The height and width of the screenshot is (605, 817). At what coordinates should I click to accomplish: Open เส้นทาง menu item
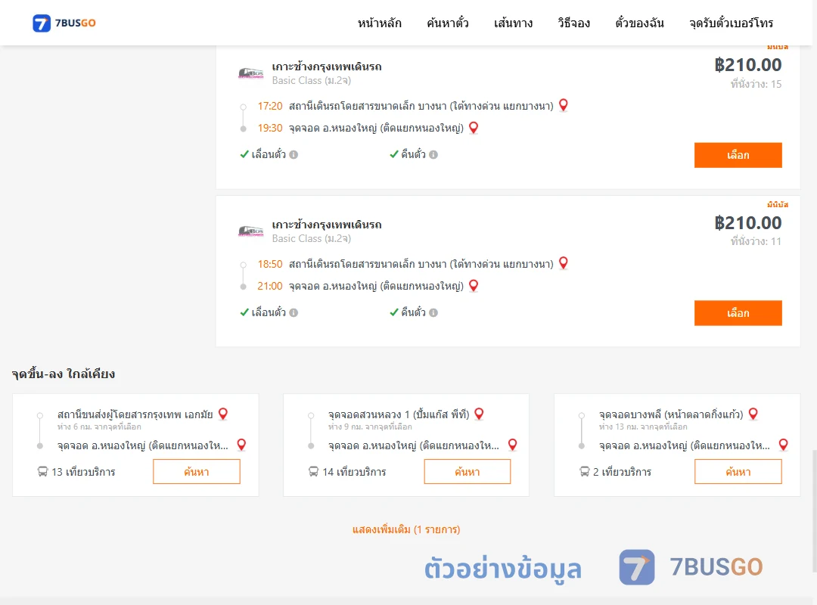(513, 23)
